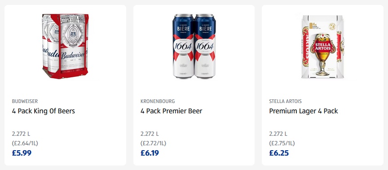Image resolution: width=388 pixels, height=170 pixels.
Task: Open the Budweiser 4 pack product image
Action: click(x=65, y=46)
